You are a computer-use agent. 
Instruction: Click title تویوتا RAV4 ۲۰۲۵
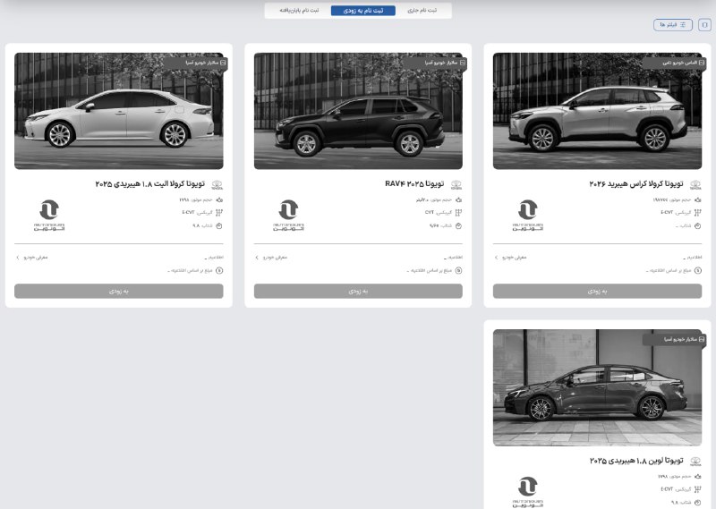[414, 184]
